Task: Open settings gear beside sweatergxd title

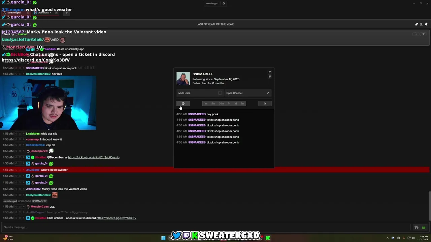Action: [x=224, y=3]
